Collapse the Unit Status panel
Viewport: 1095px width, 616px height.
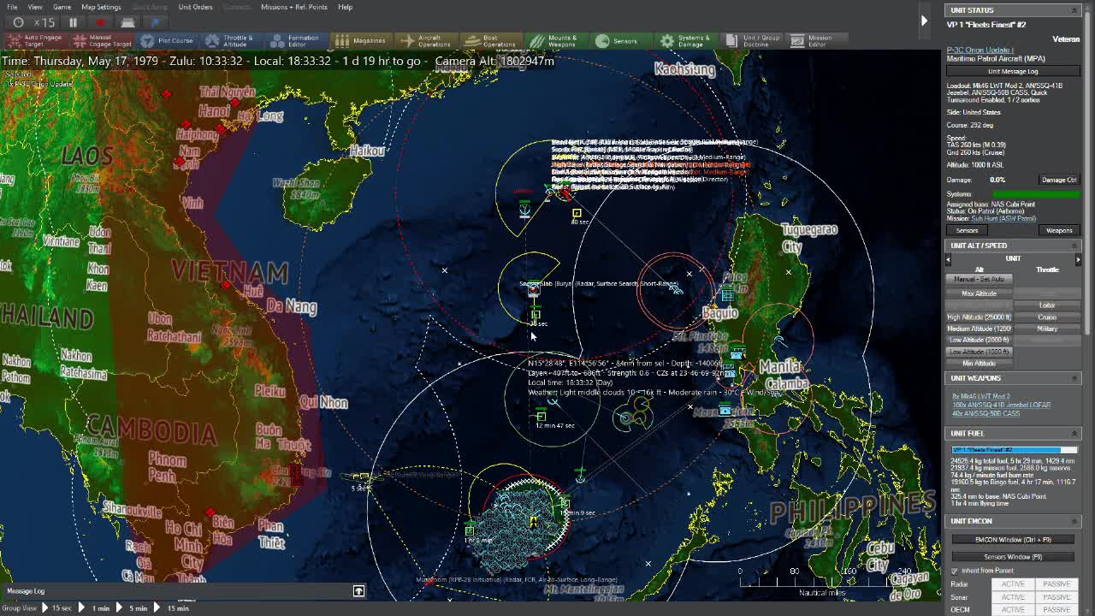(x=1074, y=10)
